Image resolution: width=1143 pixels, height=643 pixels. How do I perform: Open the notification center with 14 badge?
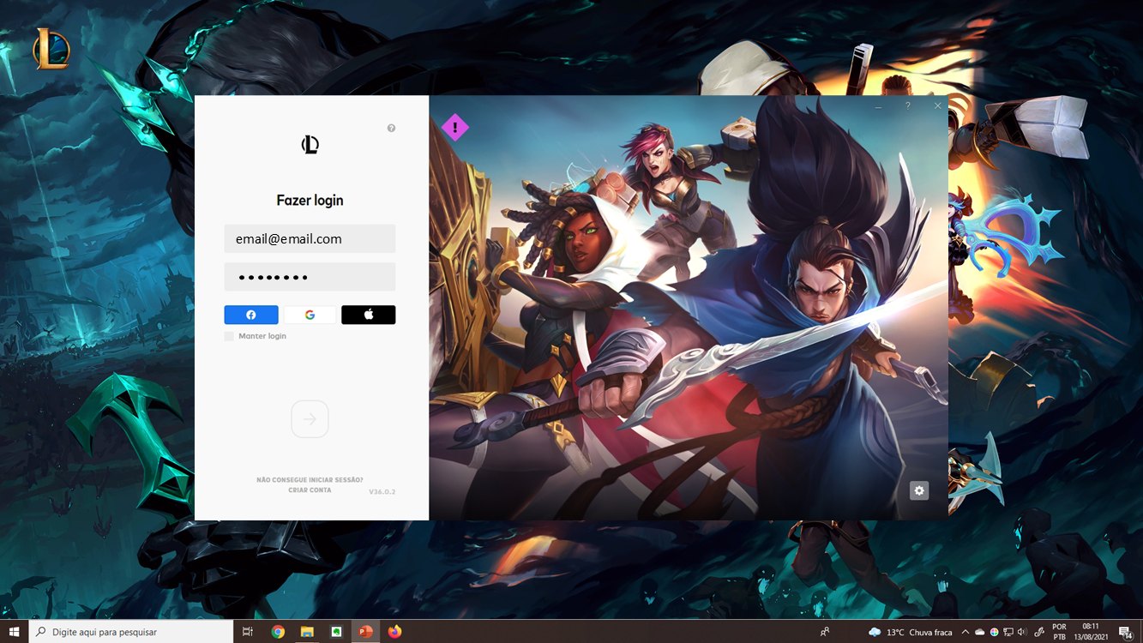tap(1125, 632)
